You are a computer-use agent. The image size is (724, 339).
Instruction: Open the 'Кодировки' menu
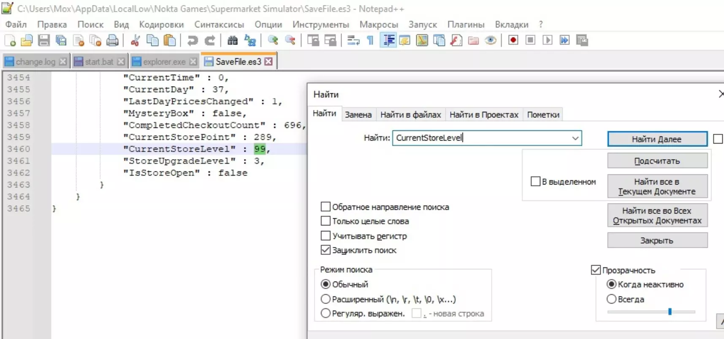[161, 24]
